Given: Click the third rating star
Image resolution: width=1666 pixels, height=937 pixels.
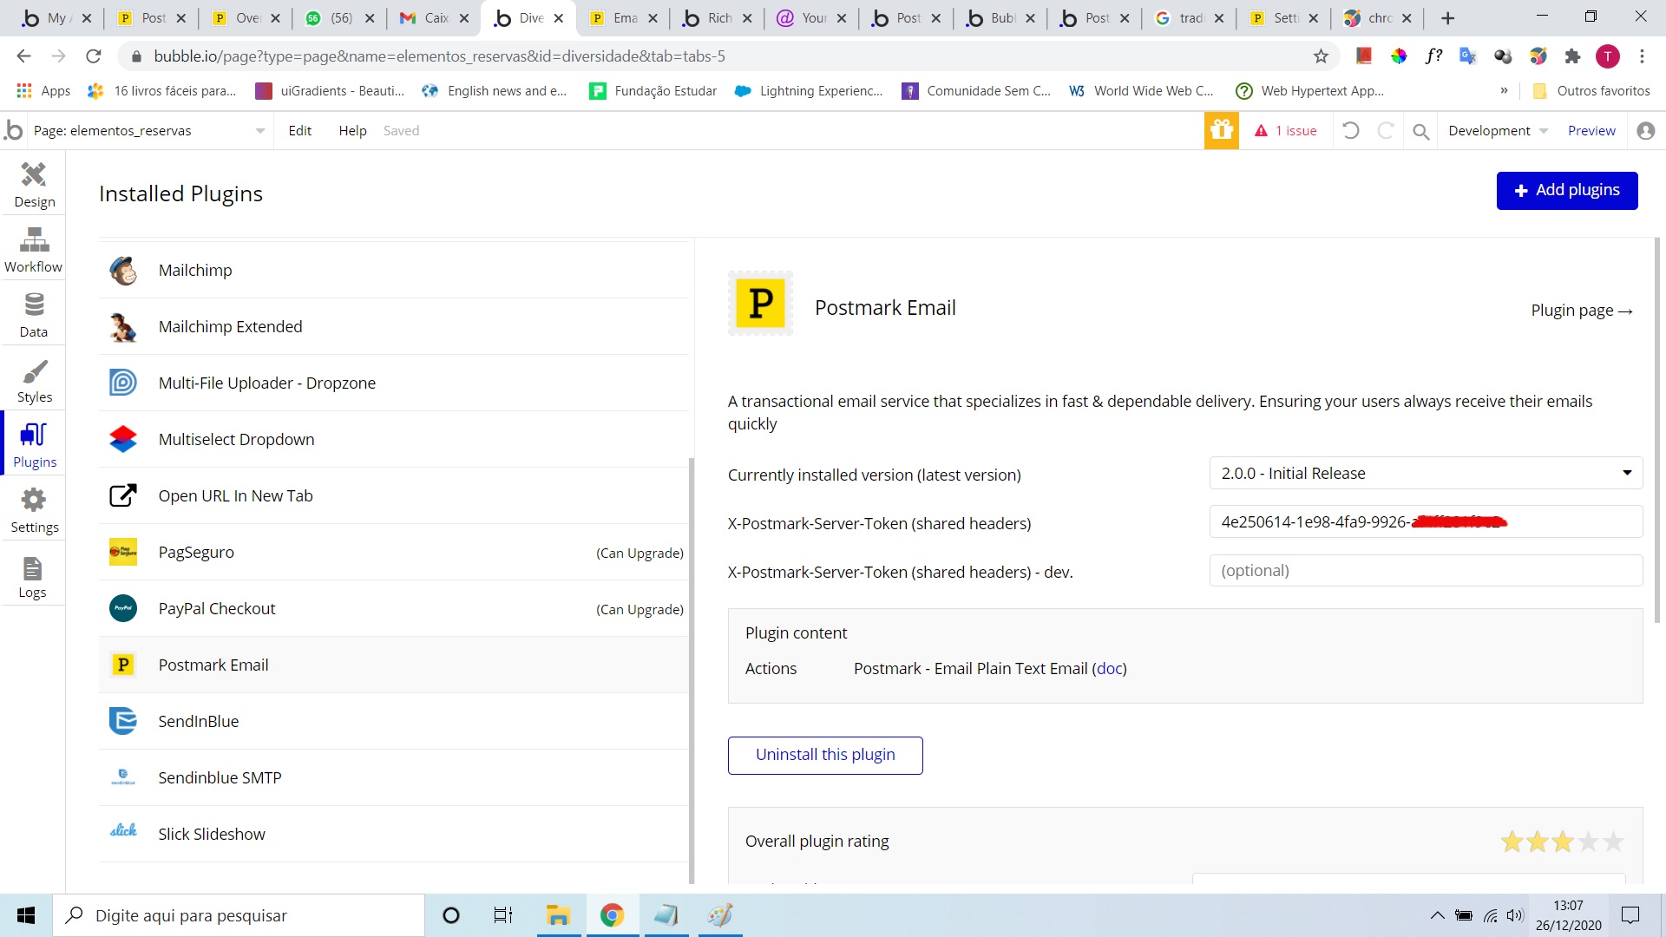Looking at the screenshot, I should coord(1563,842).
